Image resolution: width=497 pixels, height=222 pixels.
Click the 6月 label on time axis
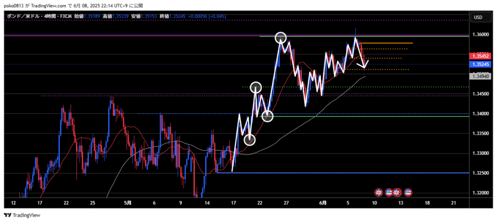coord(323,202)
